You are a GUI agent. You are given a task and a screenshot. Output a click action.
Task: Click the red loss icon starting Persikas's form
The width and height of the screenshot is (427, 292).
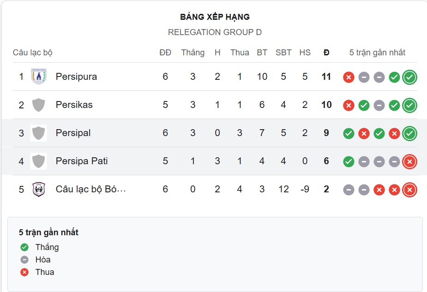coord(349,105)
